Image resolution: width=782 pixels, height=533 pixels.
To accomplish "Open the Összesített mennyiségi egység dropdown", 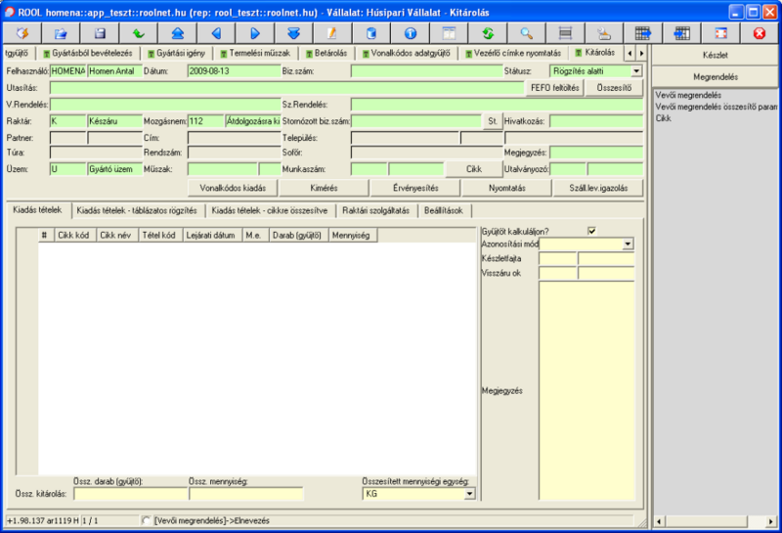I will coord(470,494).
